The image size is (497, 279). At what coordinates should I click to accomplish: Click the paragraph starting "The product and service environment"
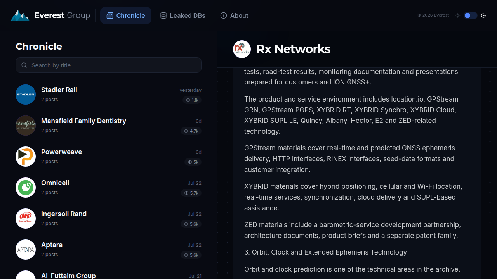[x=351, y=115]
